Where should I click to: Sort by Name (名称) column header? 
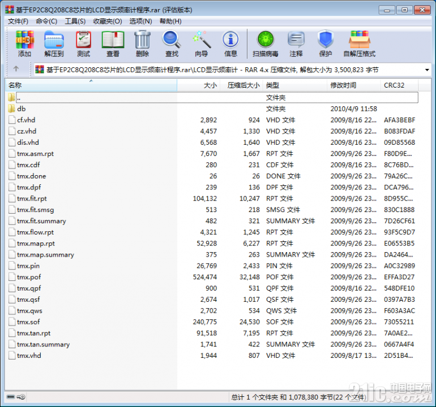(91, 85)
